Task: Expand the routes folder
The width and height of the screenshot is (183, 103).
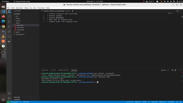Action: click(x=26, y=21)
